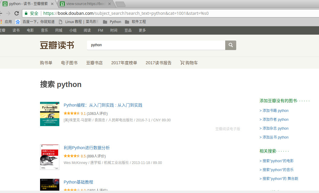Open 阅读 in the top navigation
The width and height of the screenshot is (319, 193).
[87, 30]
